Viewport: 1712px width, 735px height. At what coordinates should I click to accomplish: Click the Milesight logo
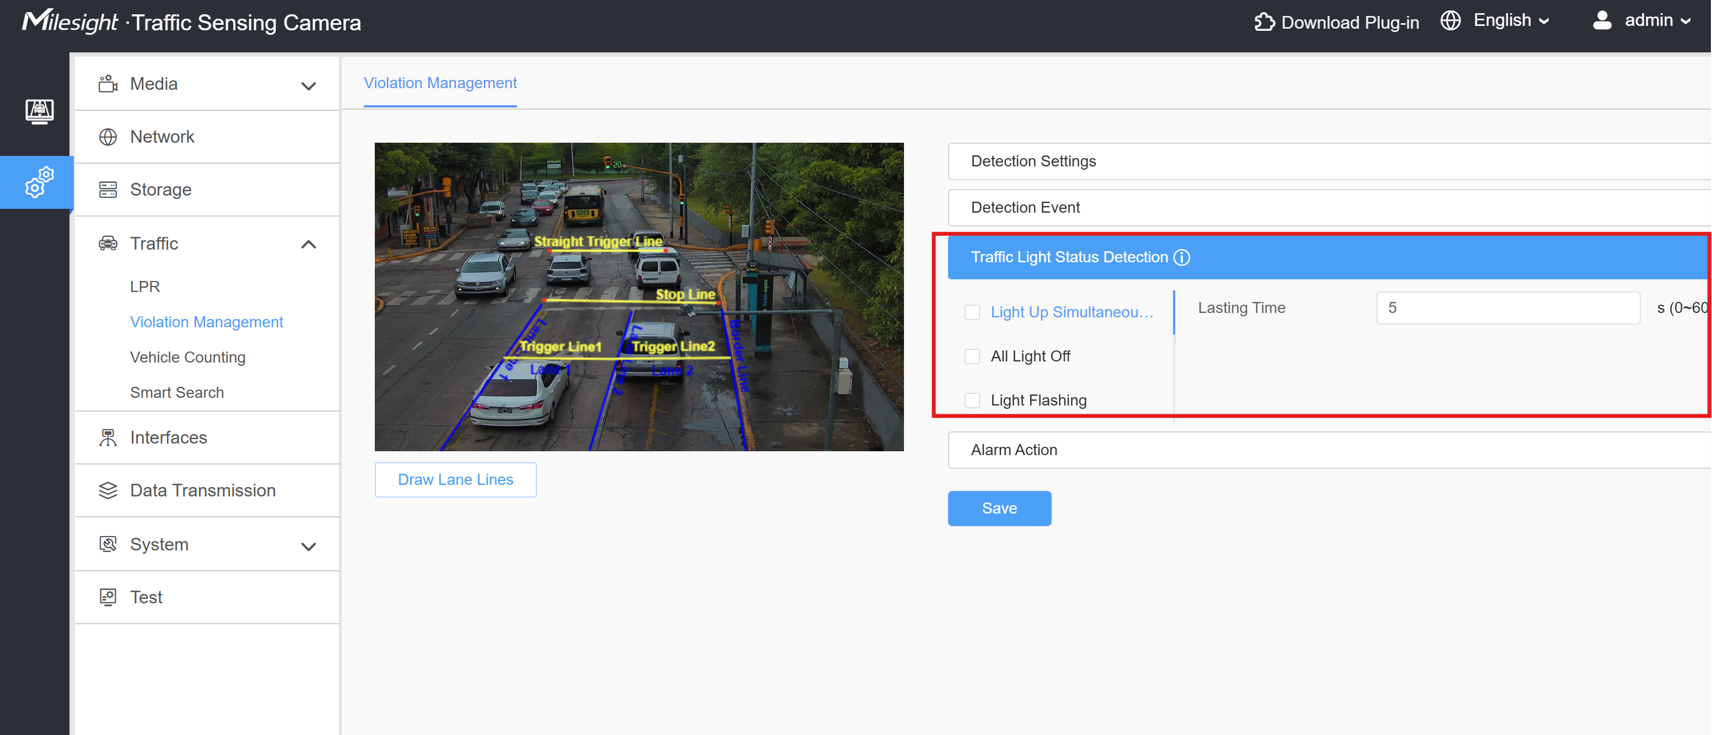click(x=70, y=21)
